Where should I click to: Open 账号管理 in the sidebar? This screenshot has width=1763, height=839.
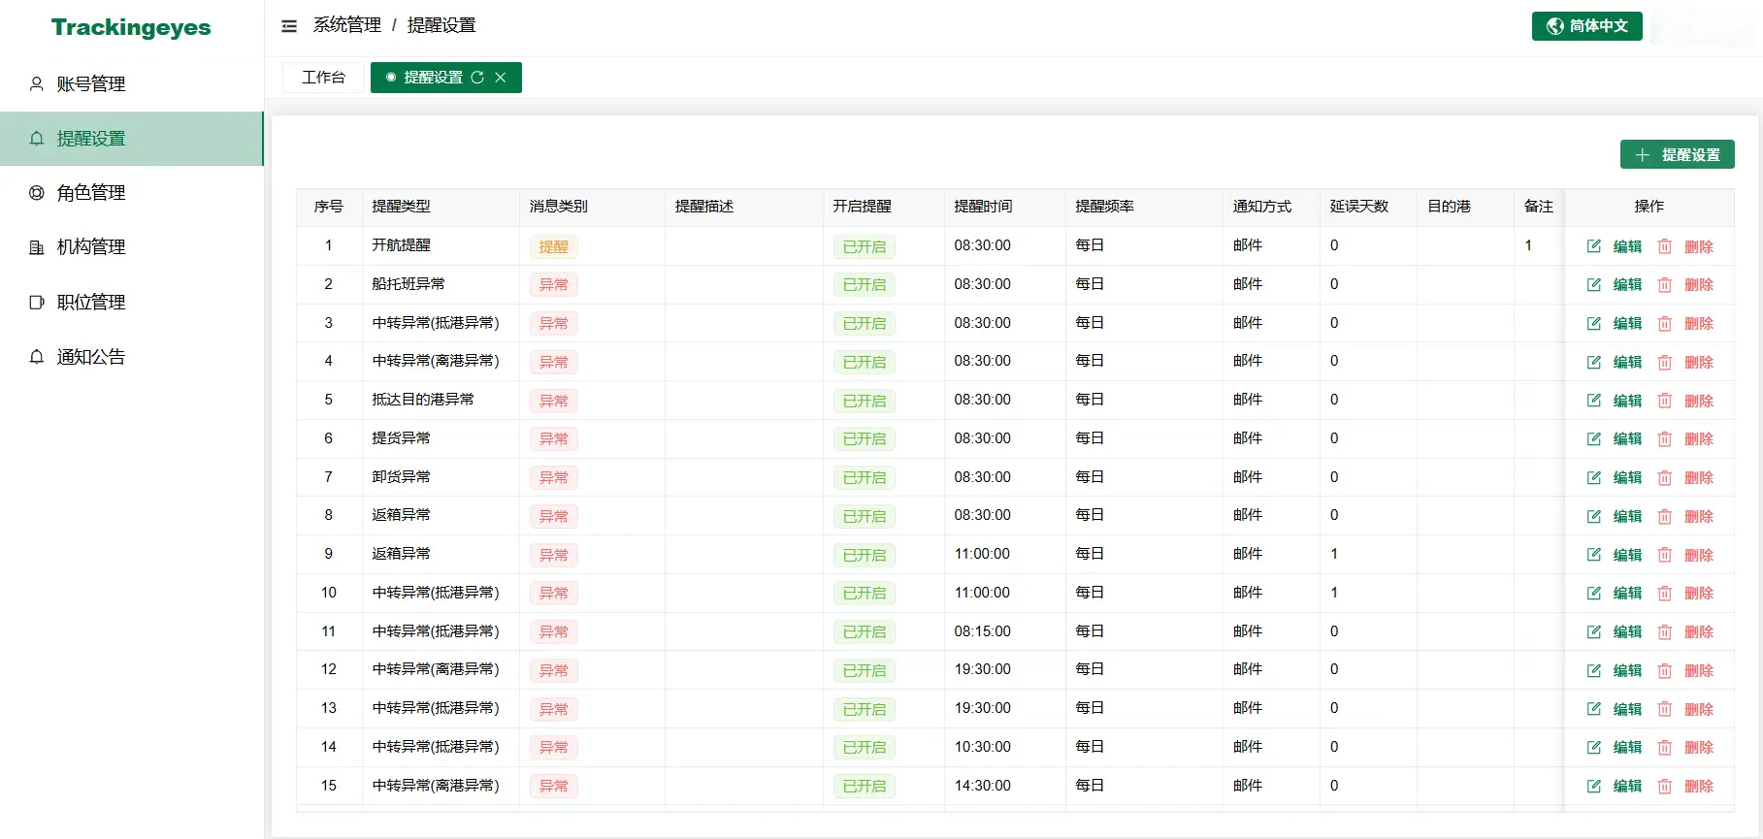(x=132, y=84)
